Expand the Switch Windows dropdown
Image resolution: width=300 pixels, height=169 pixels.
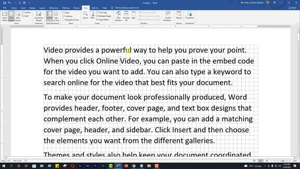(x=168, y=16)
